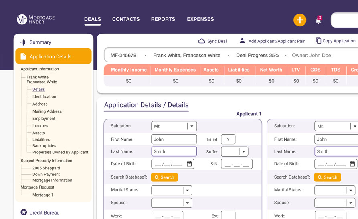
Task: Select Identification in the tree
Action: pos(44,96)
